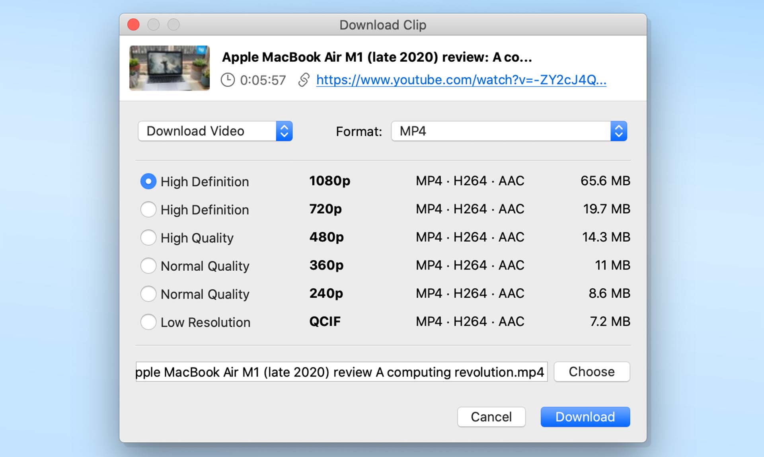The width and height of the screenshot is (764, 457).
Task: Click the Download button to start
Action: 585,417
